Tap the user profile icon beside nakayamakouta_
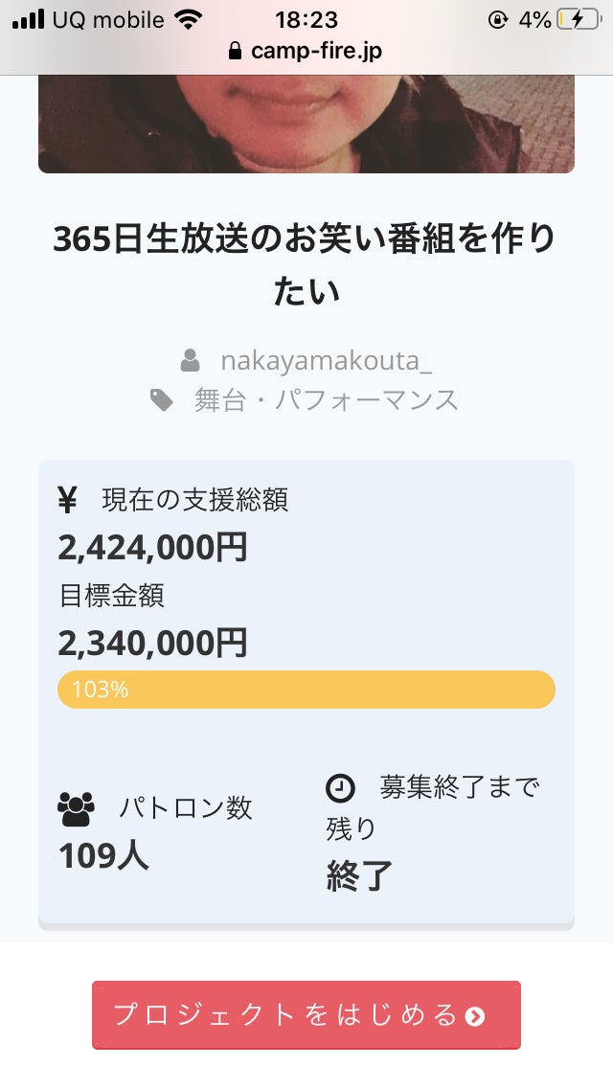The image size is (613, 1088). point(190,361)
